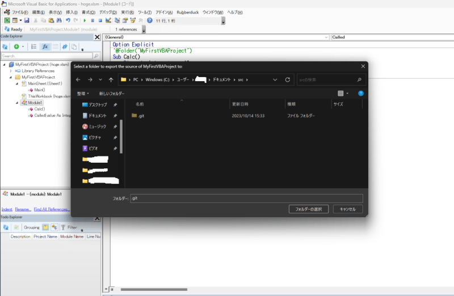This screenshot has width=454, height=296.
Task: Refresh the folder dialog location
Action: (x=288, y=80)
